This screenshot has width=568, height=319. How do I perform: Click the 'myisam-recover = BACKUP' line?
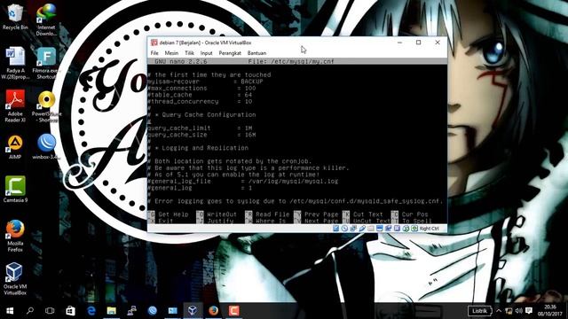[x=205, y=82]
